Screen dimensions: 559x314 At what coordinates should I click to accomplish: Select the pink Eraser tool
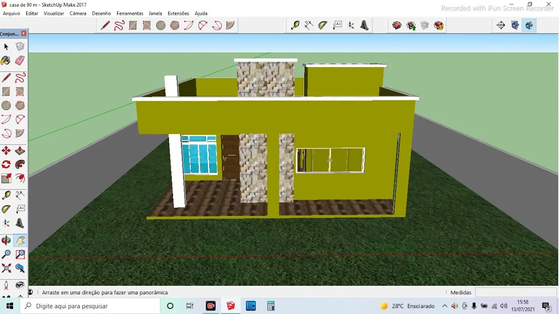click(x=20, y=61)
